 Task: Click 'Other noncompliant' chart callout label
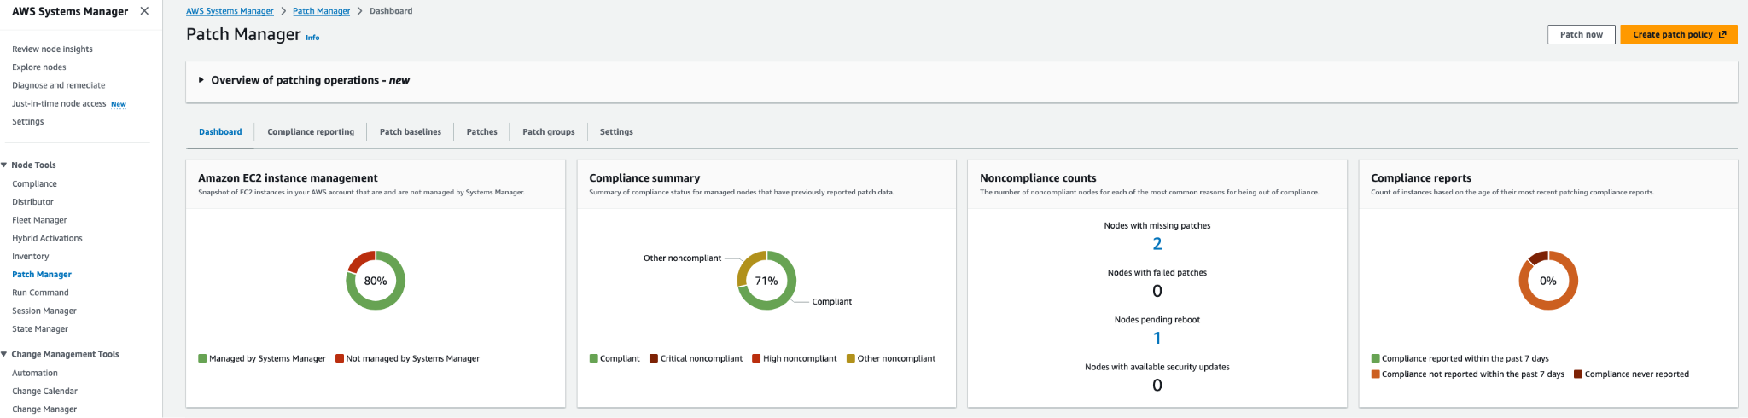682,258
